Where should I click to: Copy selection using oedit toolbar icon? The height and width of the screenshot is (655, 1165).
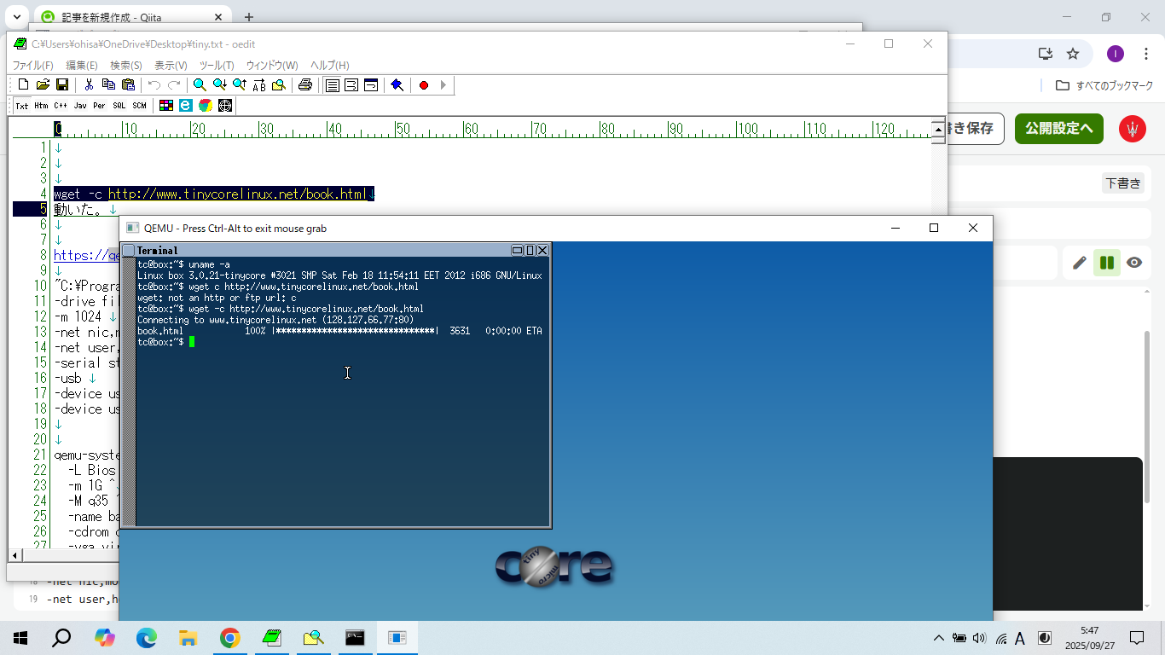tap(108, 84)
